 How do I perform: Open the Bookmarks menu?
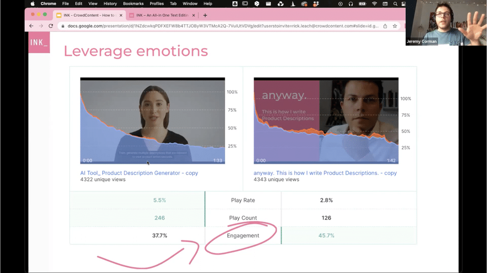pyautogui.click(x=133, y=4)
